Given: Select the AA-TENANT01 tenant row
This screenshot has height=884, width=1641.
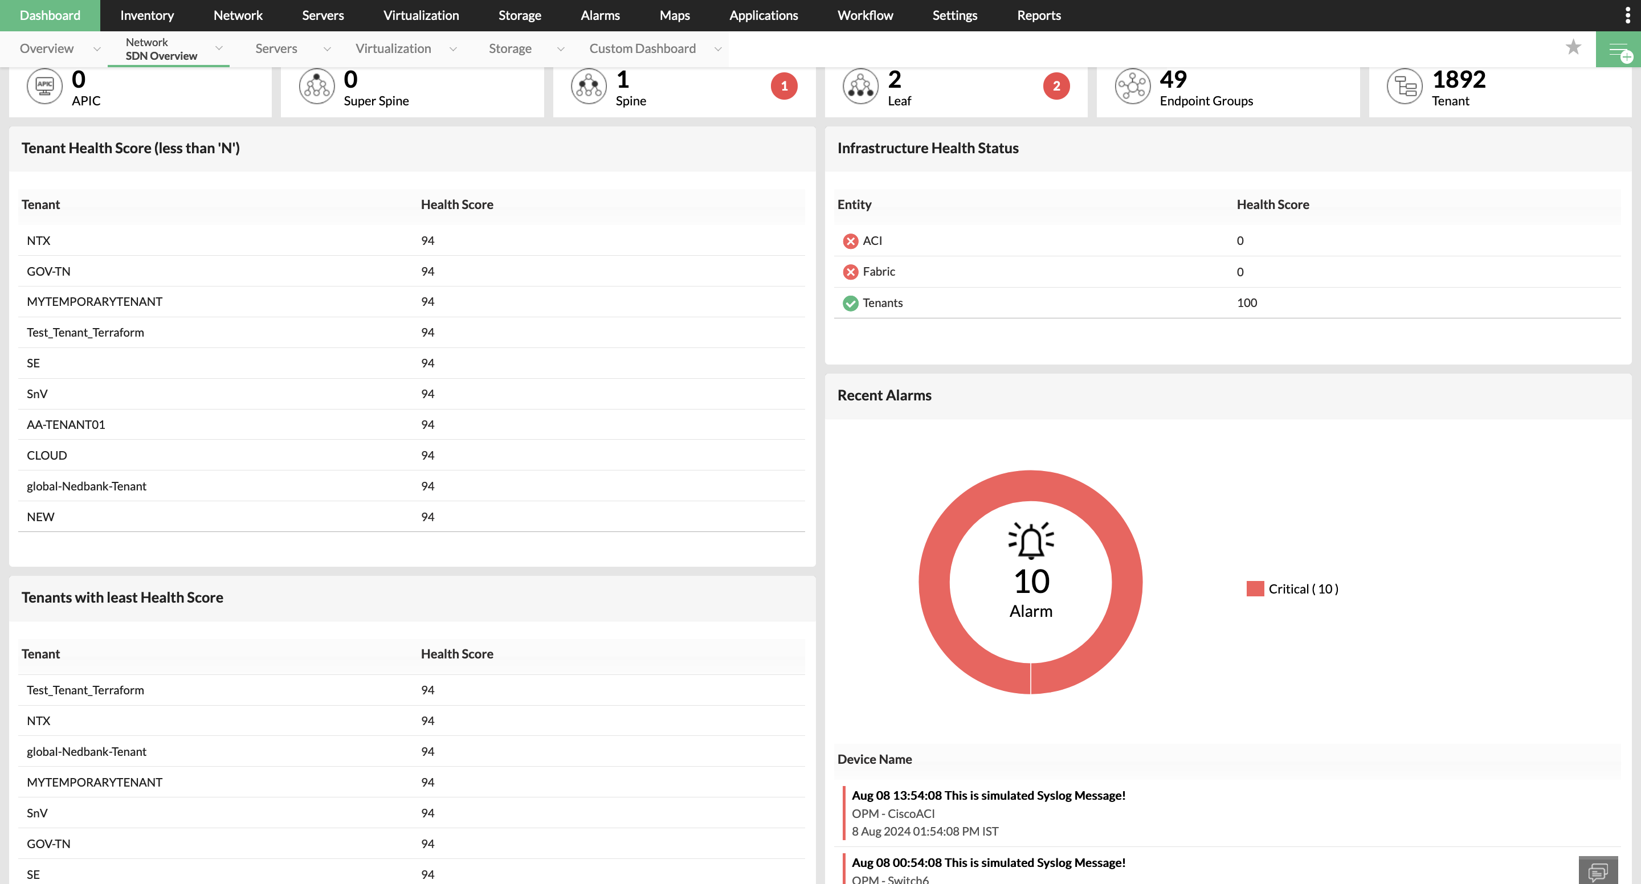Looking at the screenshot, I should point(411,425).
